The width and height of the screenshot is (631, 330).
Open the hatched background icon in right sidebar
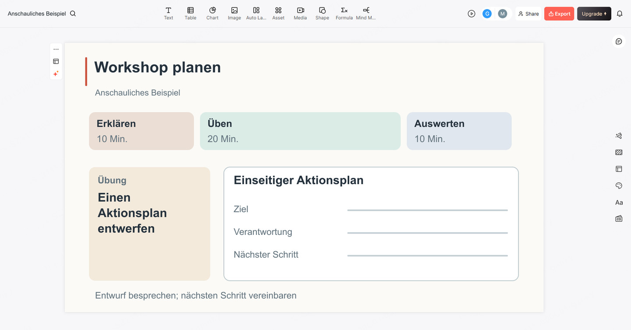point(619,153)
